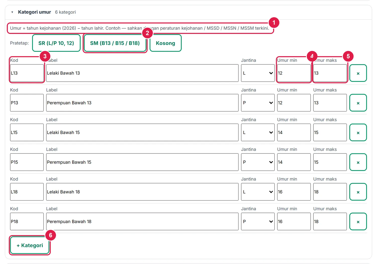The height and width of the screenshot is (264, 377).
Task: Focus the Umur min field for P15
Action: [294, 162]
